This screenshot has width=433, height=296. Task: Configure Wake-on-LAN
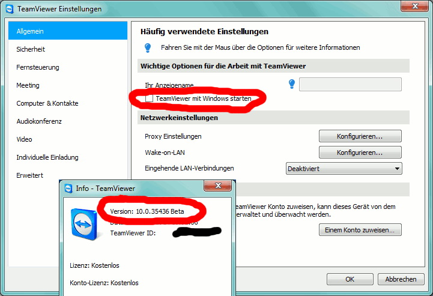[360, 153]
